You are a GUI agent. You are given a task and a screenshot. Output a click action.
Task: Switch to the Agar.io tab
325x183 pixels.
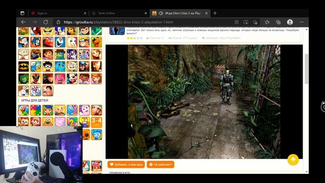(59, 13)
